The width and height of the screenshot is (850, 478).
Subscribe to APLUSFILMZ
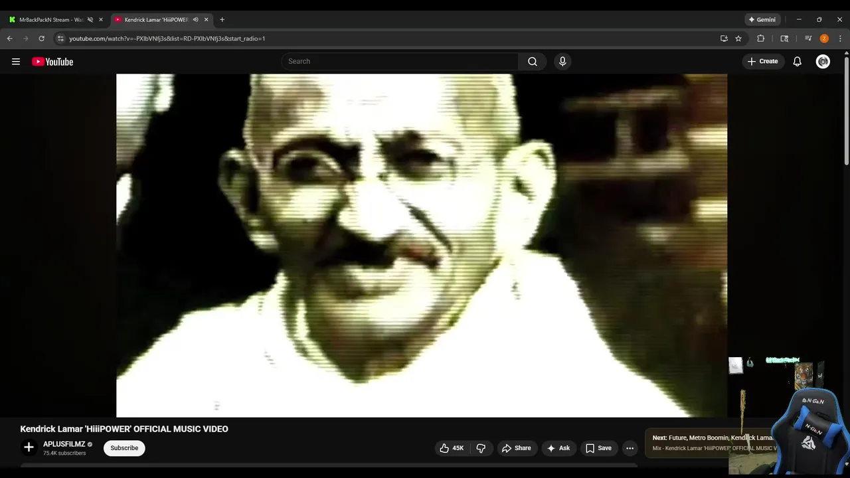coord(124,448)
